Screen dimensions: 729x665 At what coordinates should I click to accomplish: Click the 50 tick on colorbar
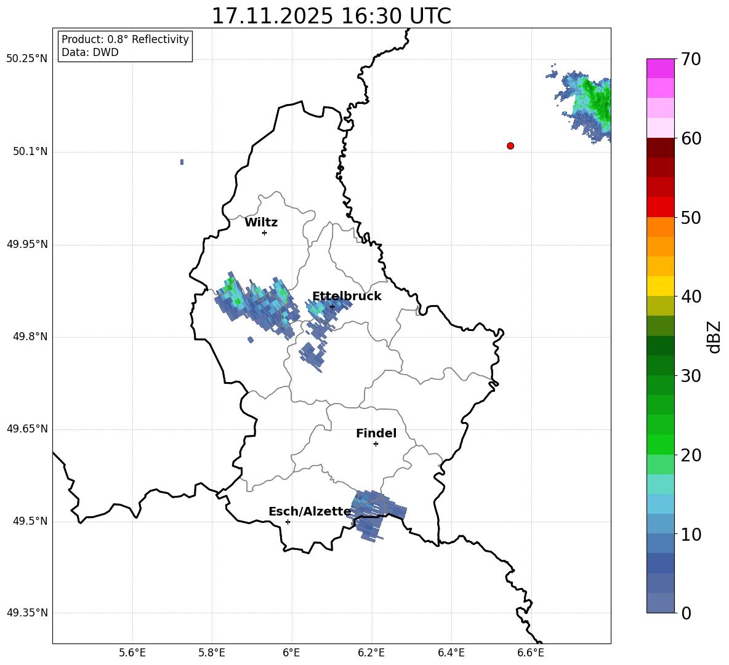pos(691,217)
